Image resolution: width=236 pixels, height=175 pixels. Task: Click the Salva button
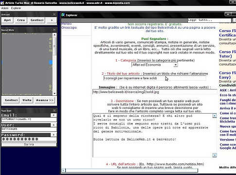click(29, 144)
